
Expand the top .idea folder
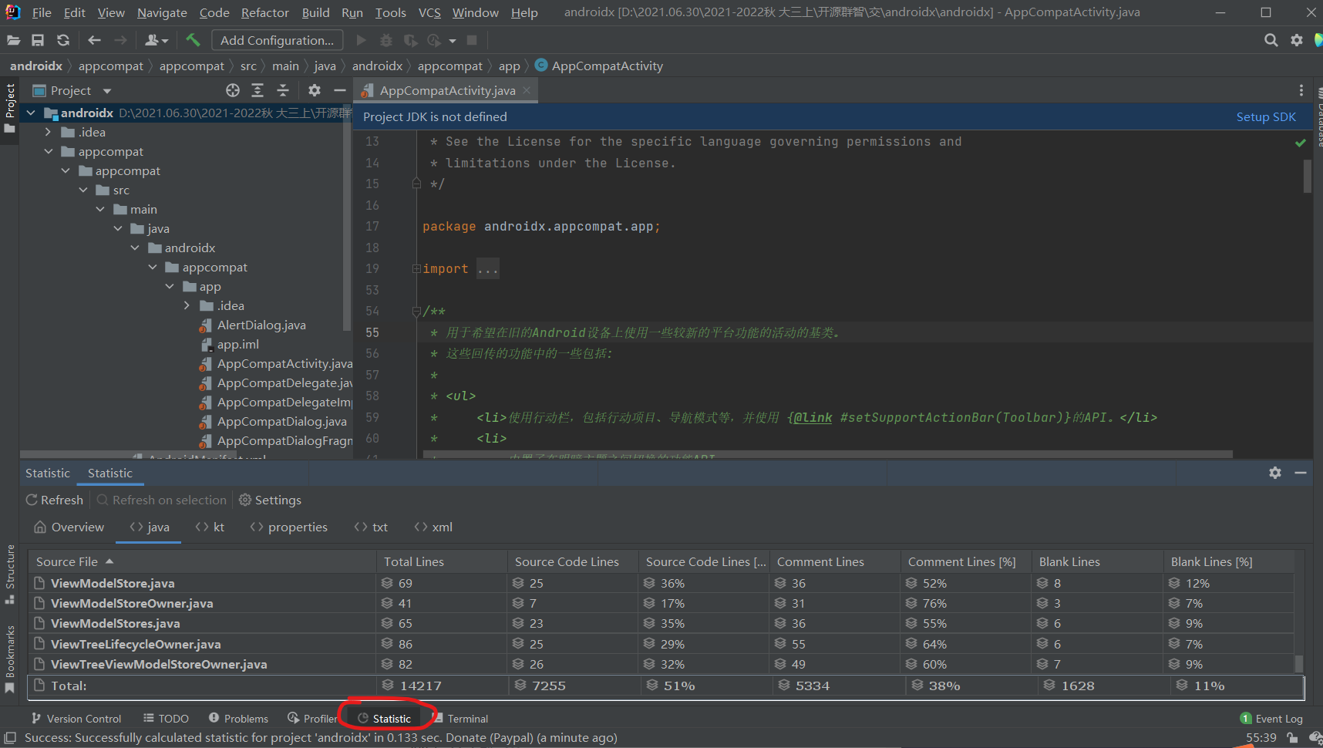pos(48,133)
